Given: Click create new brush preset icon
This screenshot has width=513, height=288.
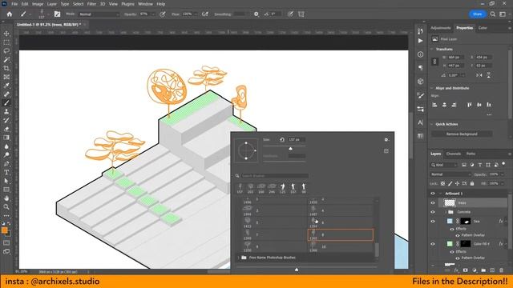Looking at the screenshot, I should [x=386, y=151].
